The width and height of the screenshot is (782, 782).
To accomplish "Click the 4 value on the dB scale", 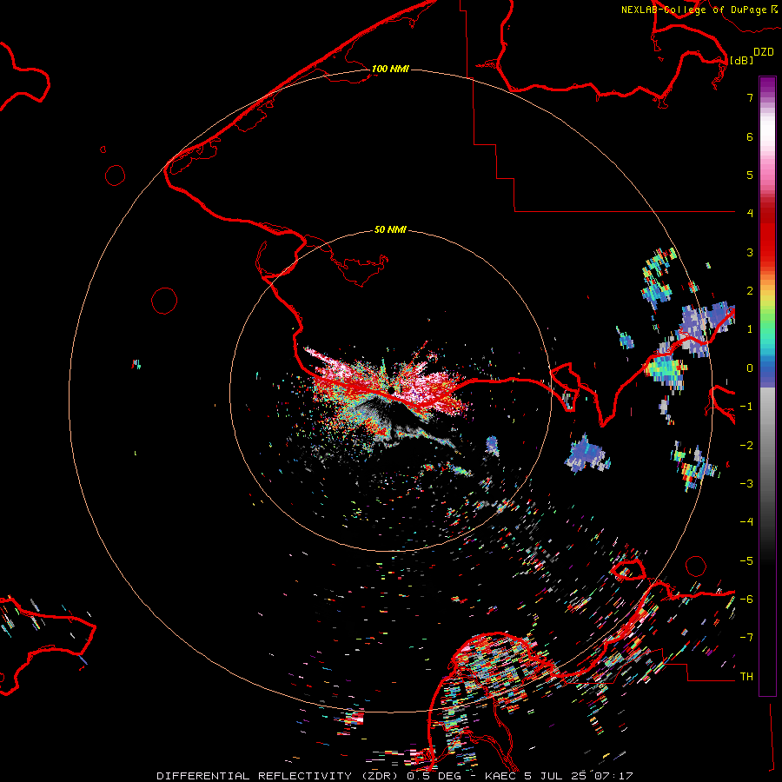I will 750,214.
